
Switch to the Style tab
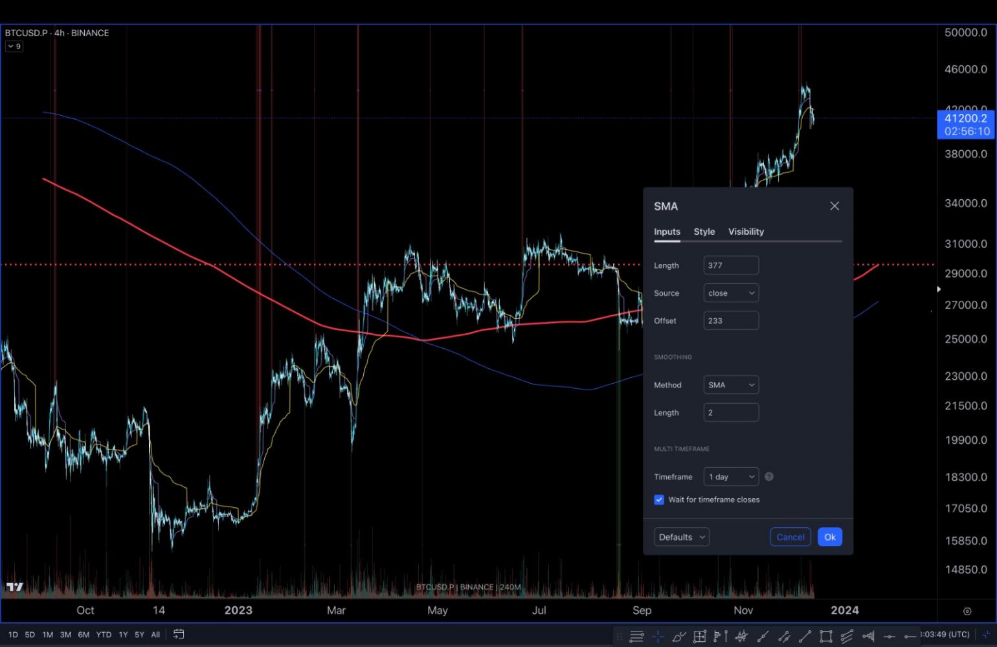[704, 232]
